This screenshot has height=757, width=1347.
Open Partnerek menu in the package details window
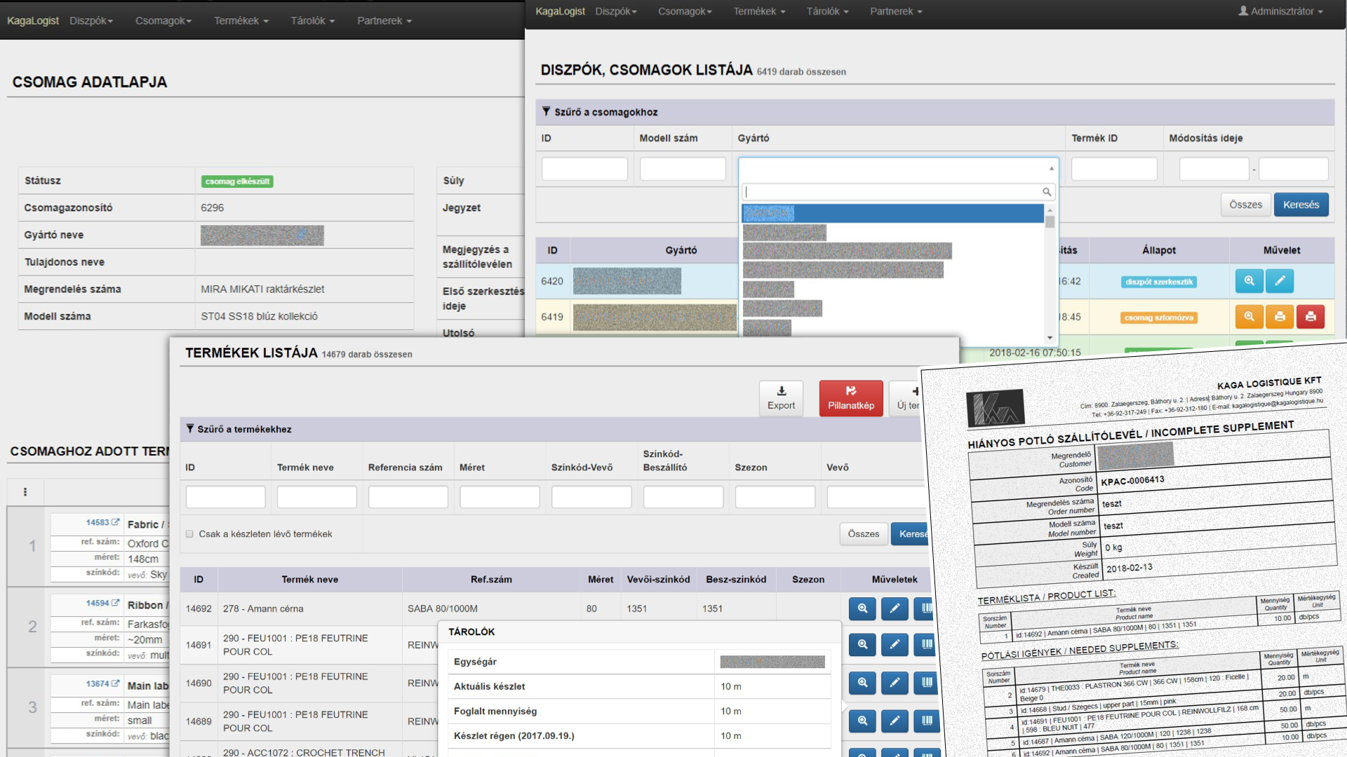pyautogui.click(x=384, y=21)
